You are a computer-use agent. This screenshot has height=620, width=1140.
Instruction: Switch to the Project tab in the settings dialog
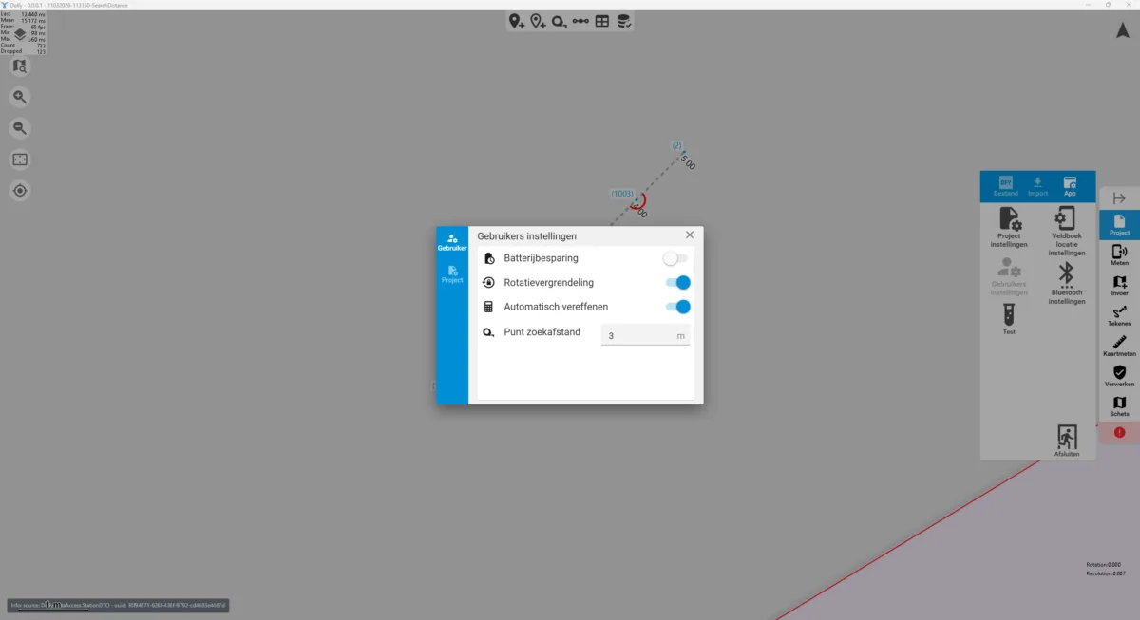(x=452, y=273)
